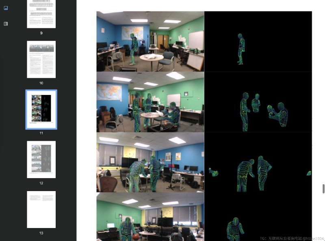Image resolution: width=325 pixels, height=241 pixels.
Task: Open the document outline icon in the sidebar
Action: point(6,24)
